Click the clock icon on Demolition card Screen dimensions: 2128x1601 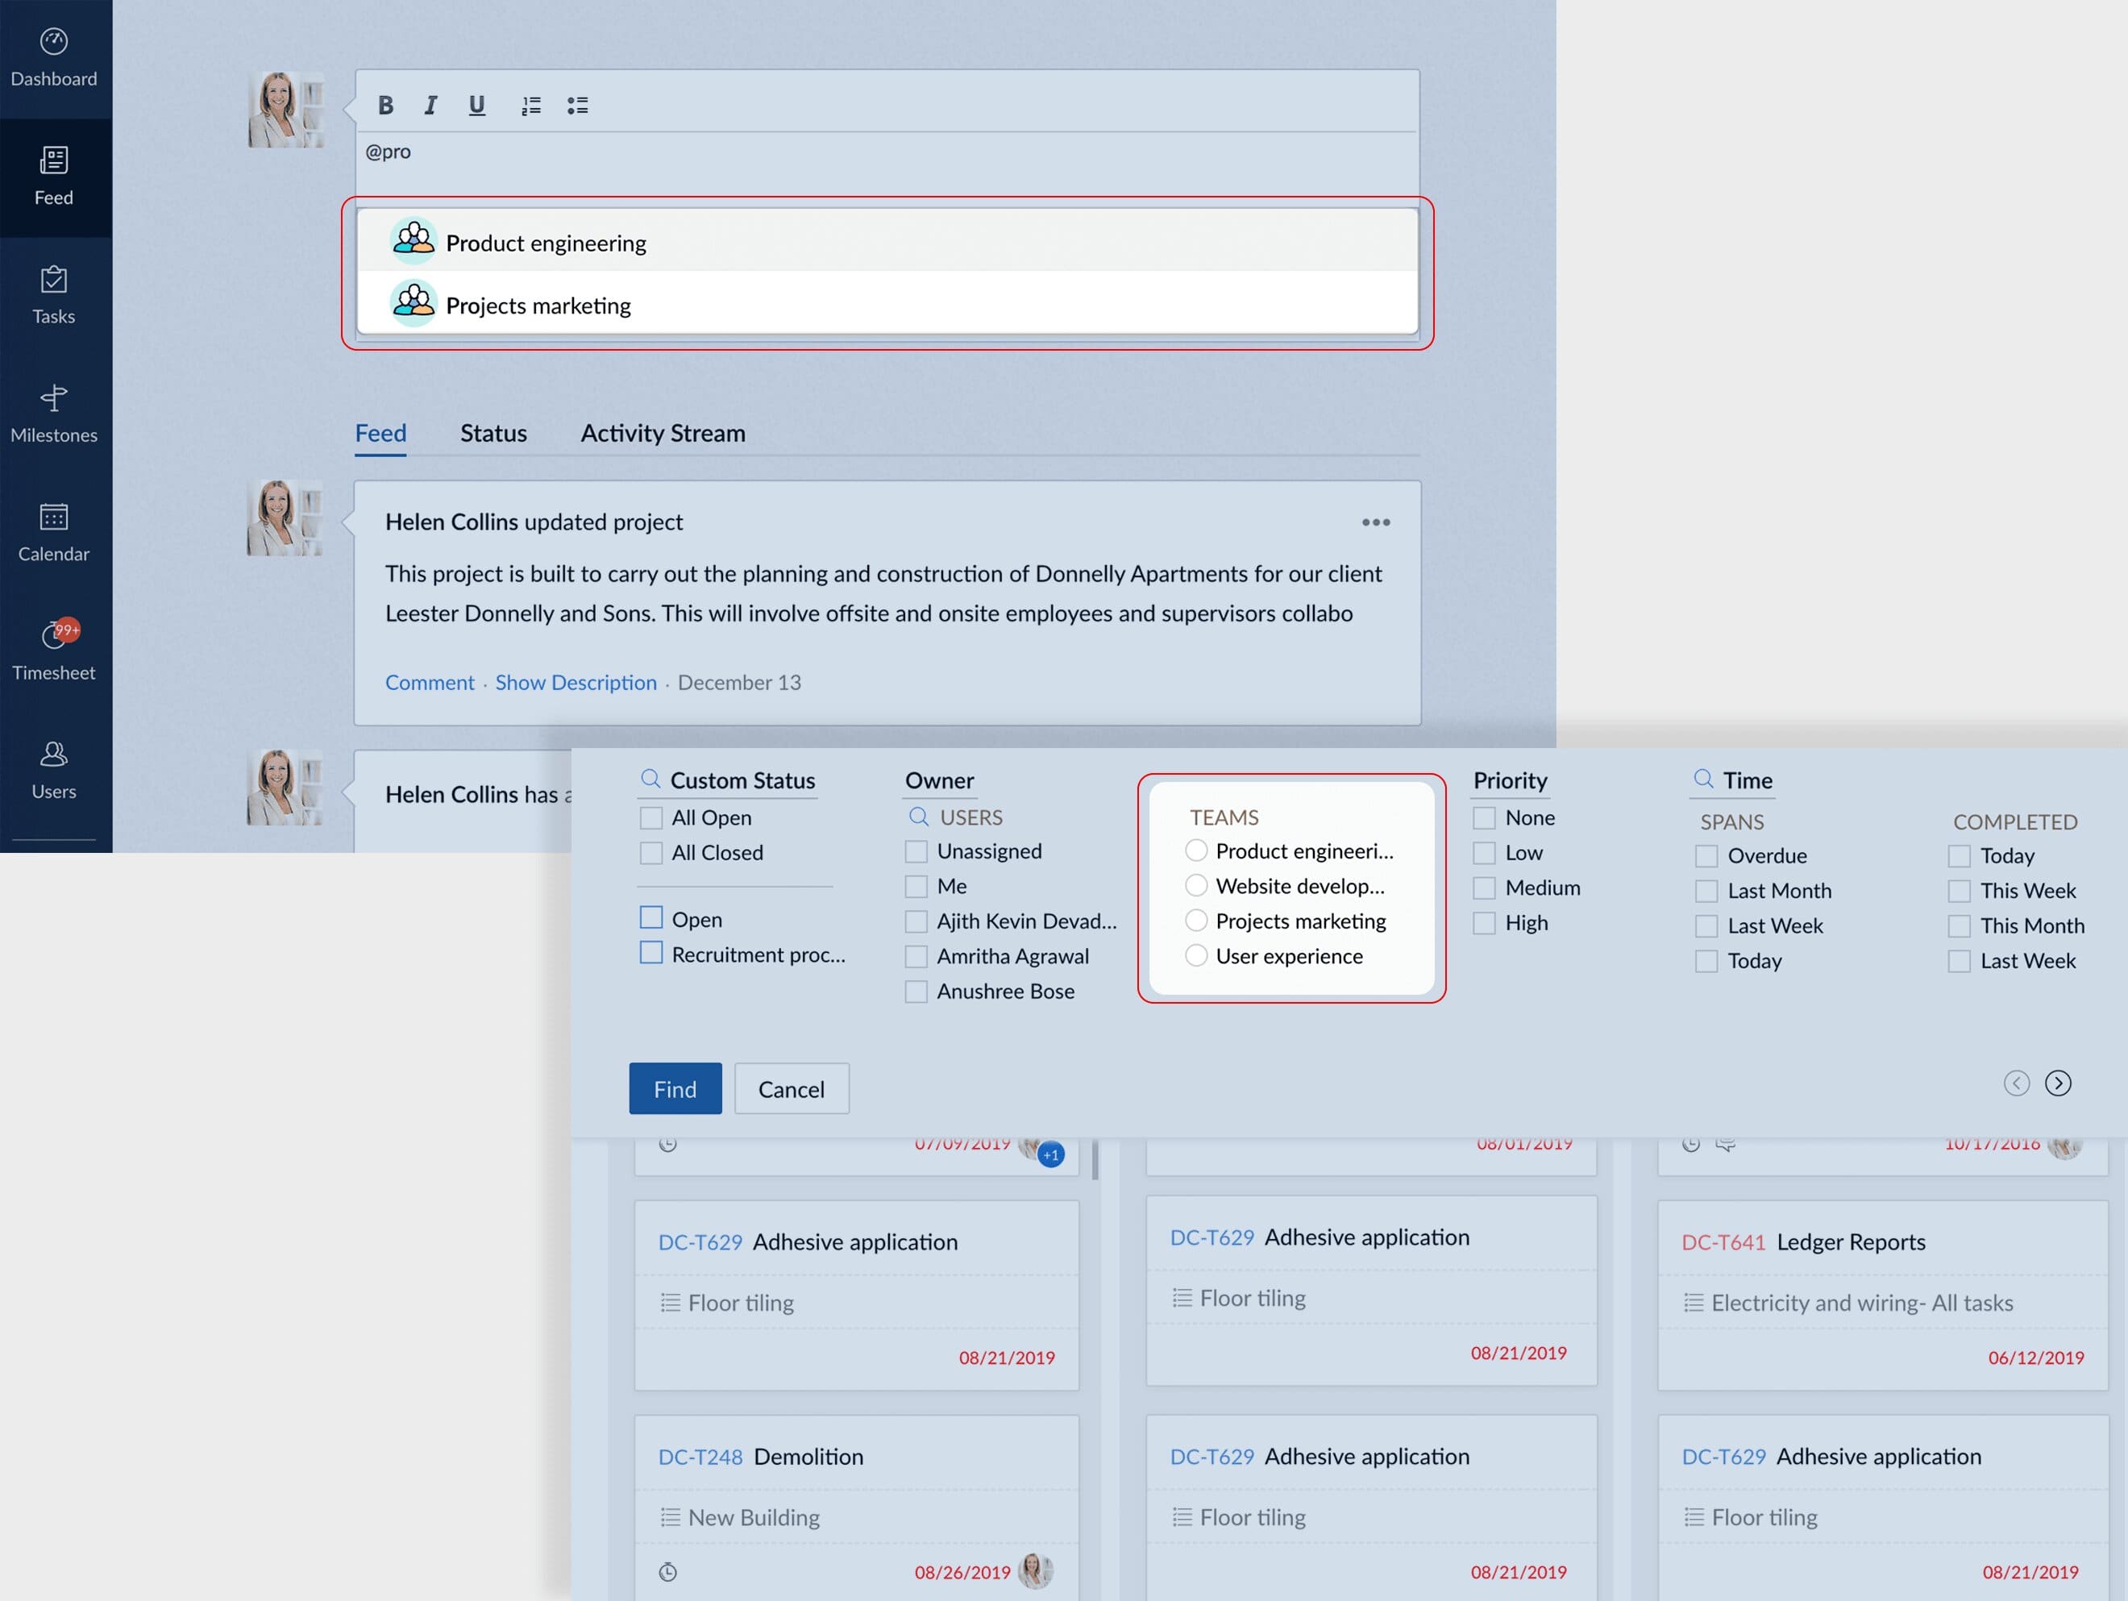pyautogui.click(x=667, y=1572)
